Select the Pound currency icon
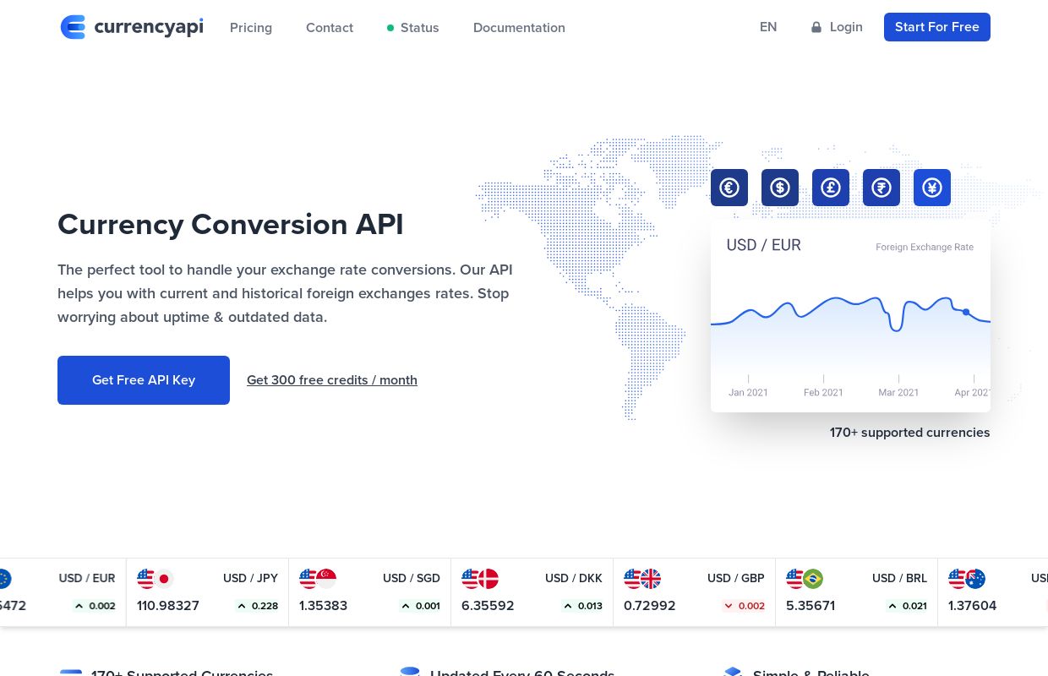 (831, 188)
